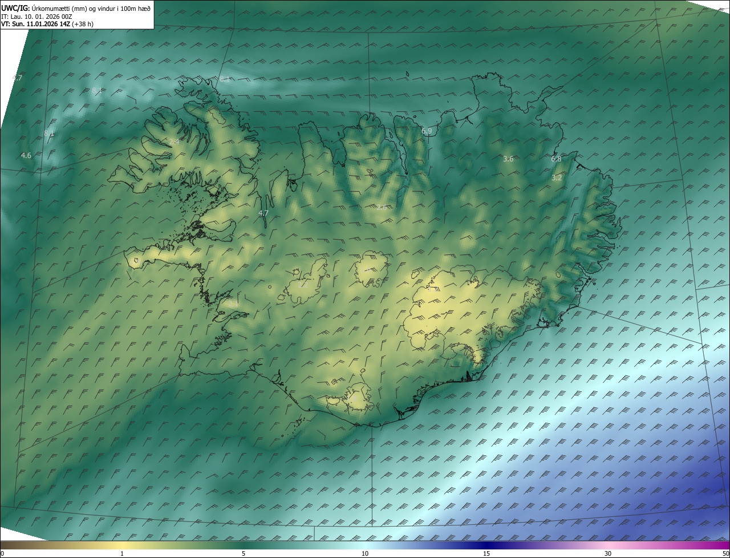Image resolution: width=730 pixels, height=558 pixels.
Task: Click the VT valid time 'Sun. 11.01.2026 14Z'
Action: [40, 24]
